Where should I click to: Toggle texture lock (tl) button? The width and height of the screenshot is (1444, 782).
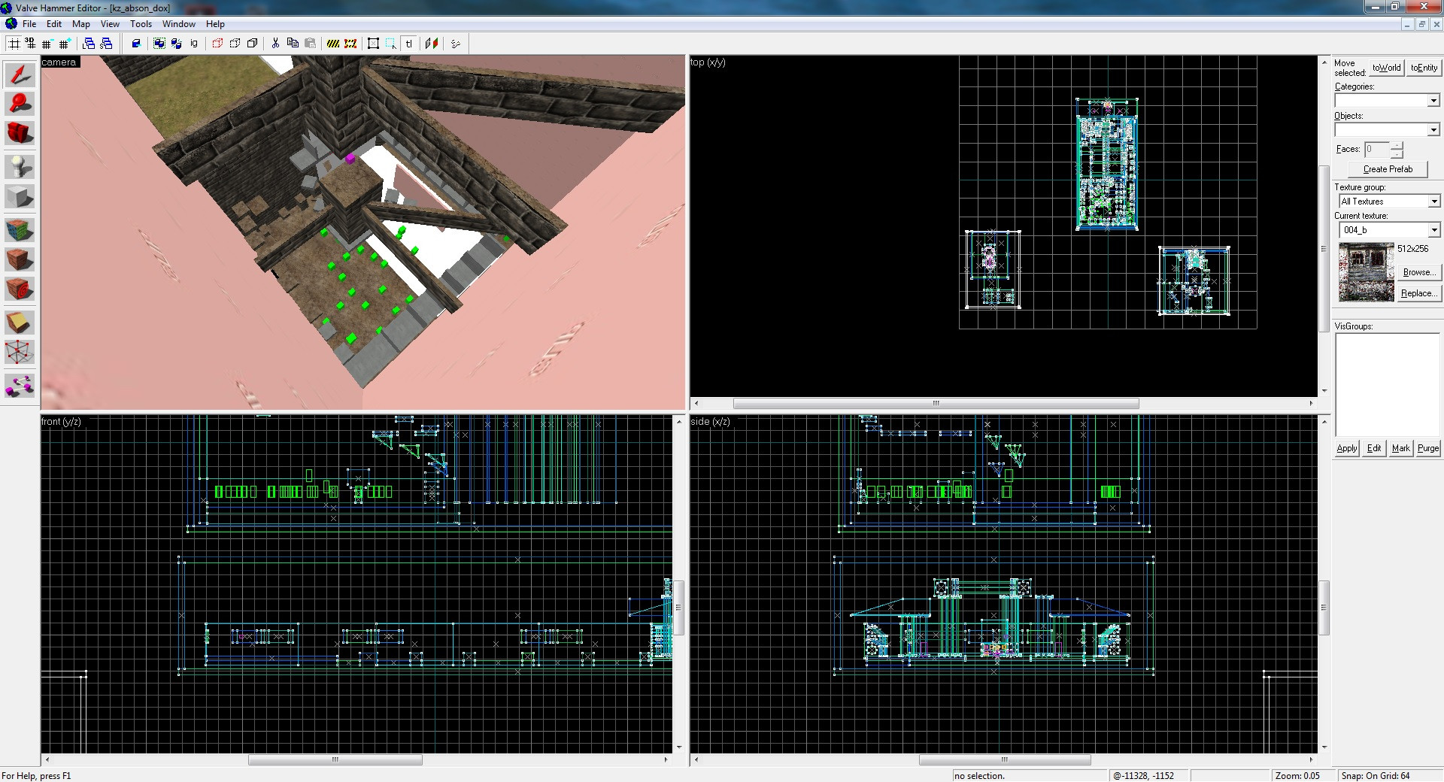click(409, 44)
